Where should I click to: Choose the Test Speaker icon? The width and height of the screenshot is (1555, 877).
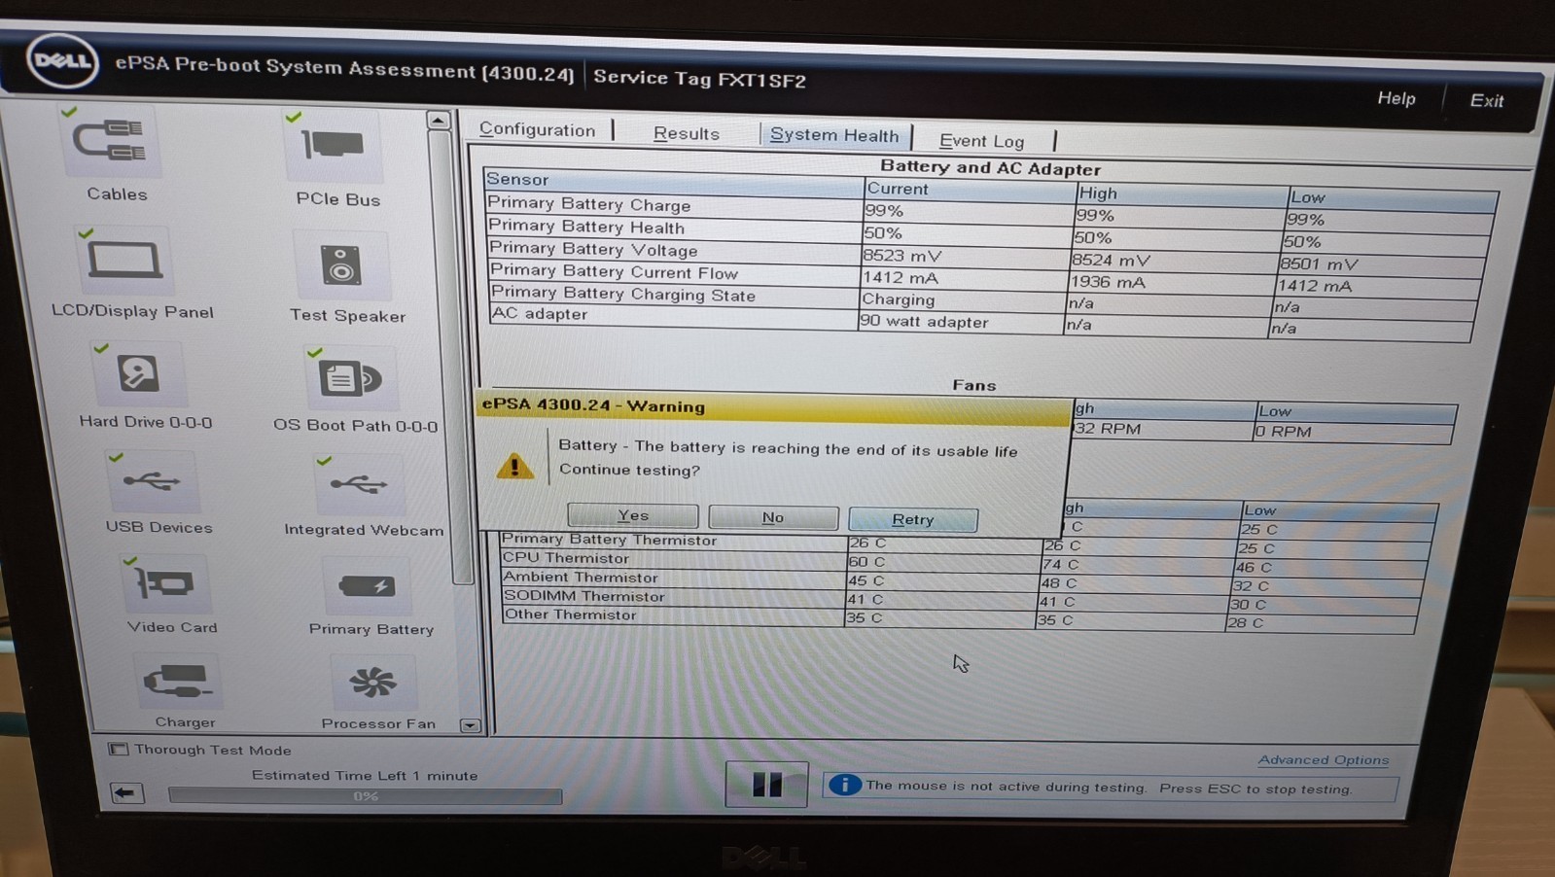tap(340, 265)
